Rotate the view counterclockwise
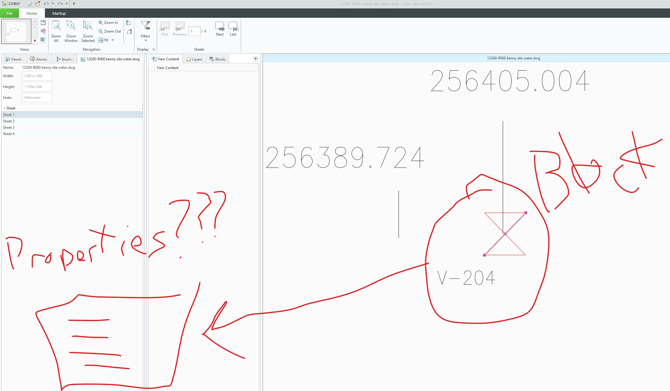670x391 pixels. coord(129,23)
